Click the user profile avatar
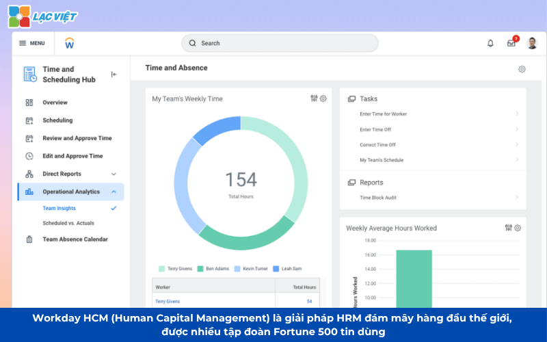Viewport: 547px width, 342px height. (532, 43)
